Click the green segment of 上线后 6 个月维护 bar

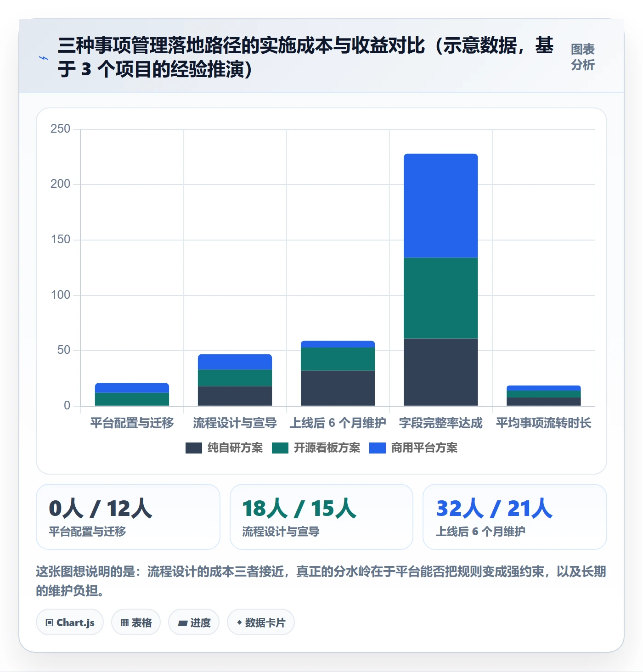[x=338, y=359]
